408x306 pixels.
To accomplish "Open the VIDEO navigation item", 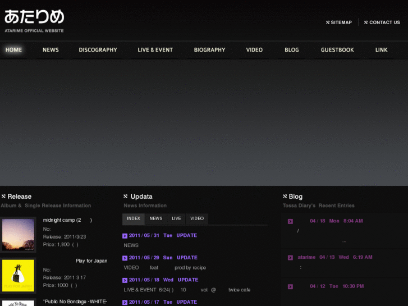I will click(x=254, y=50).
